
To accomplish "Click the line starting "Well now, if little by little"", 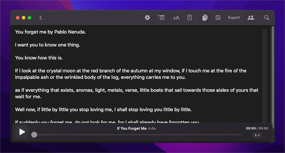I will (x=103, y=110).
